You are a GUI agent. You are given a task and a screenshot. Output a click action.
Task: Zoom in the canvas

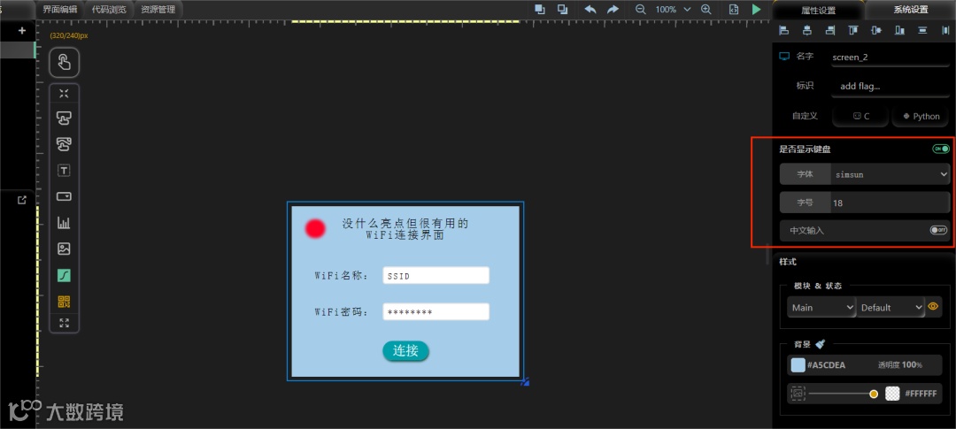click(706, 9)
